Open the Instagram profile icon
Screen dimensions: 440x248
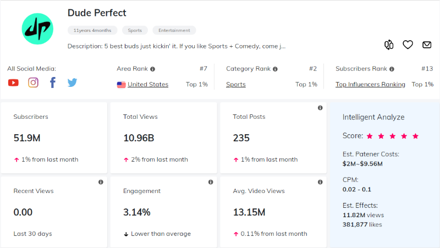[33, 82]
